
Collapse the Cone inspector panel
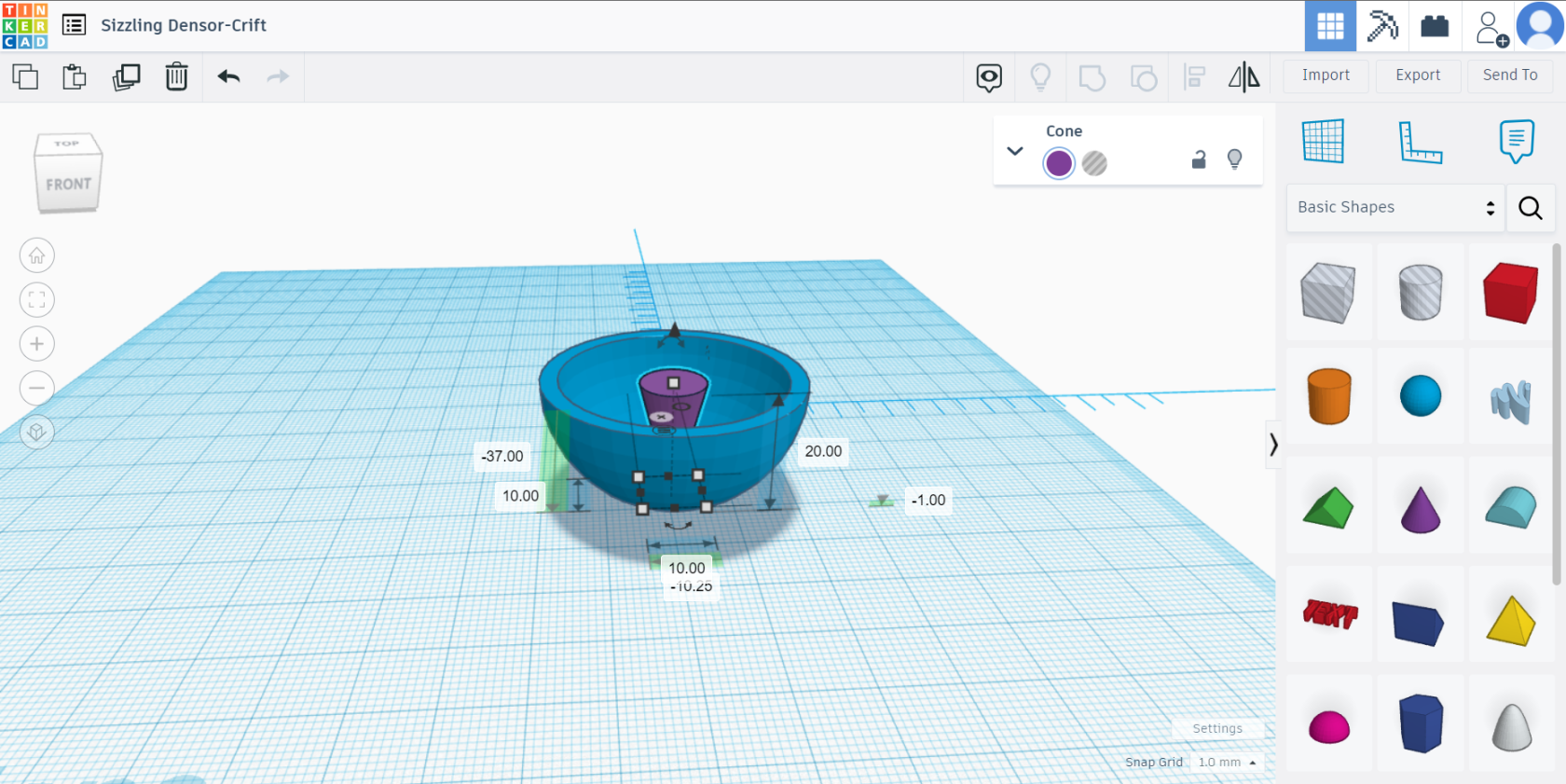1015,151
